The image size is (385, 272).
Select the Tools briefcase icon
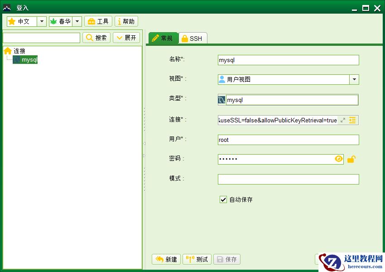point(92,21)
